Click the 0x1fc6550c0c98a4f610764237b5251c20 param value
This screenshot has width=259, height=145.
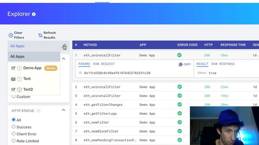(x=117, y=73)
